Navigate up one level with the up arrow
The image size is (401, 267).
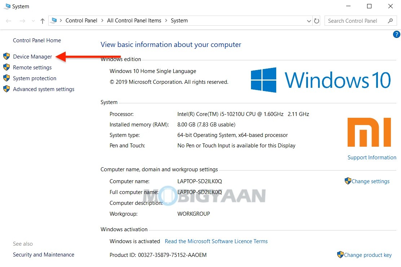point(42,21)
